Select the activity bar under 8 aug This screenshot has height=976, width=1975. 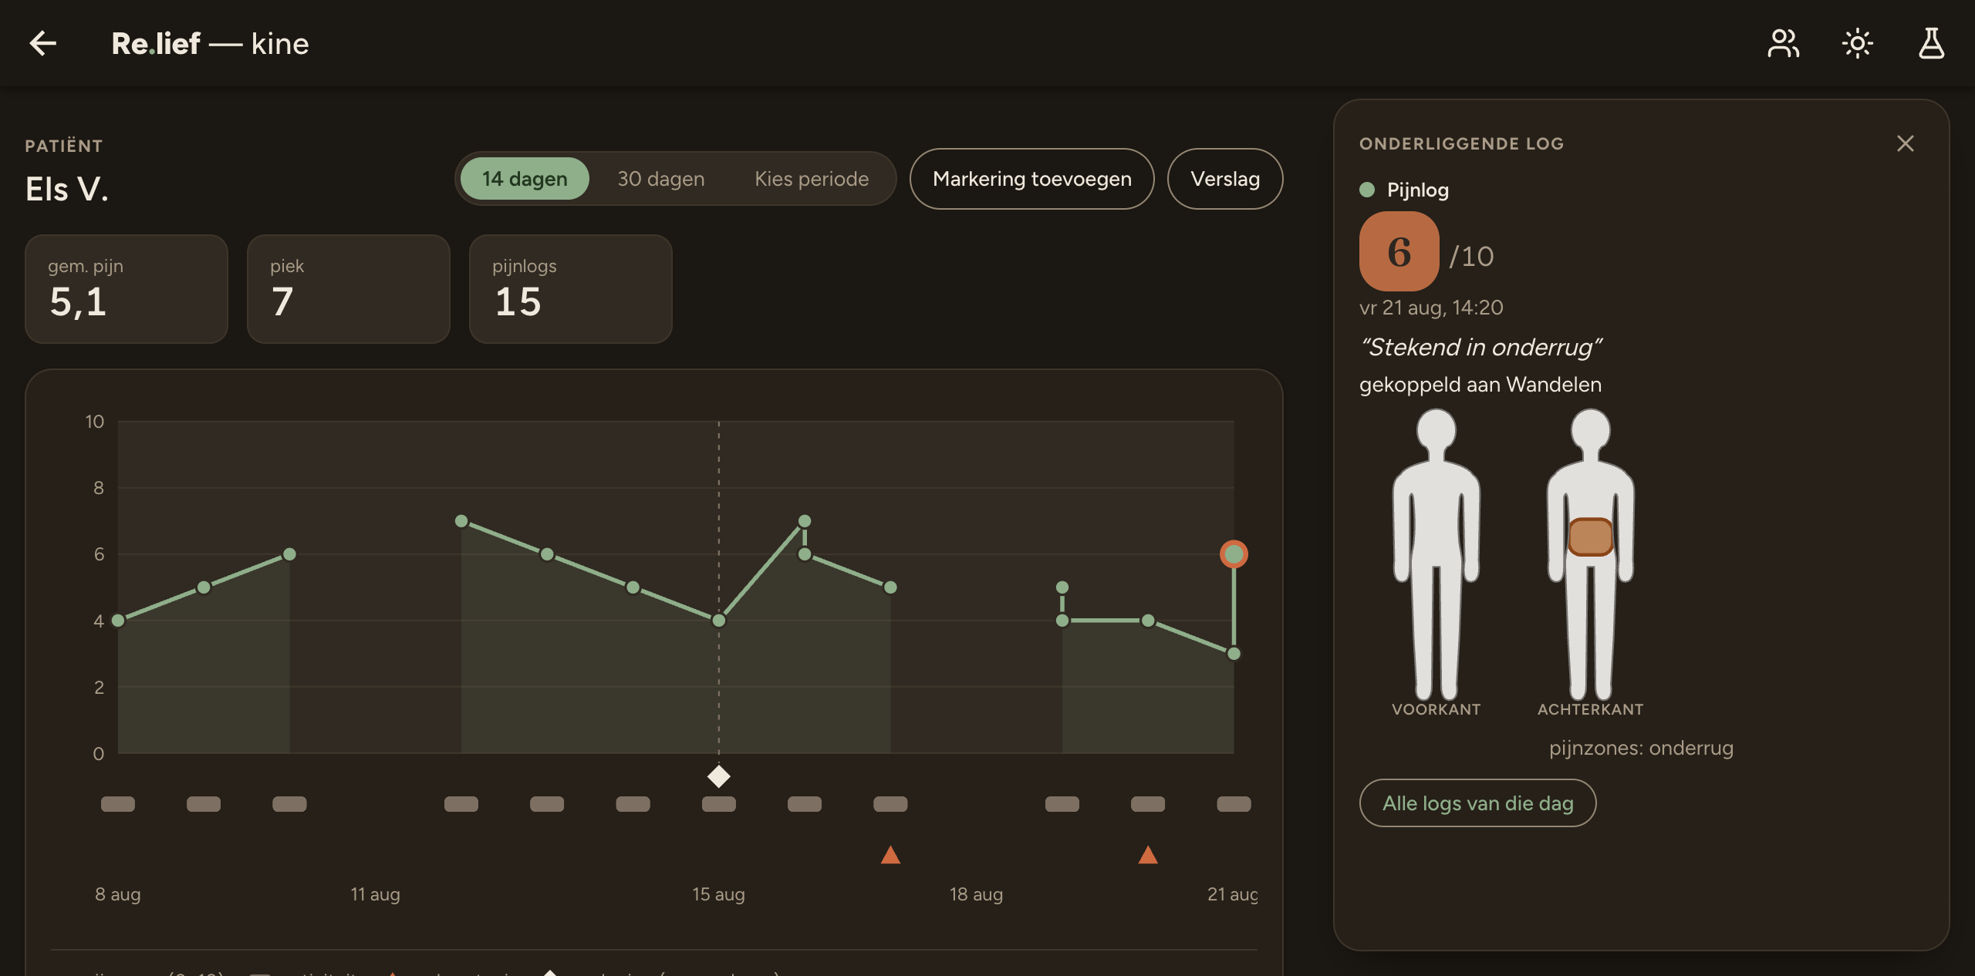tap(118, 804)
